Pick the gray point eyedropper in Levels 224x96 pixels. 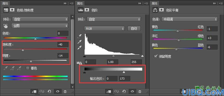point(79,42)
